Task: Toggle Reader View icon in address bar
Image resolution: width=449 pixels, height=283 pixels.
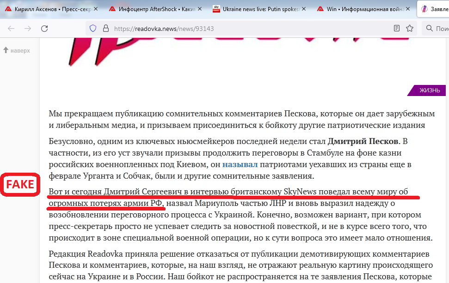Action: [x=396, y=29]
